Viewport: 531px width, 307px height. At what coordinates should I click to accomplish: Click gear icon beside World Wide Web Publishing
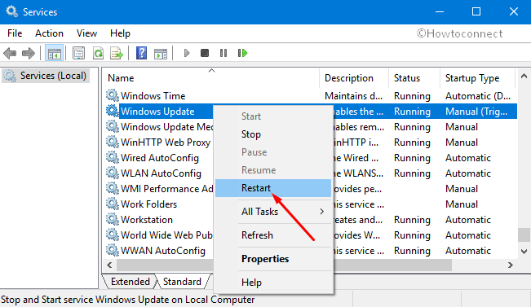click(112, 235)
